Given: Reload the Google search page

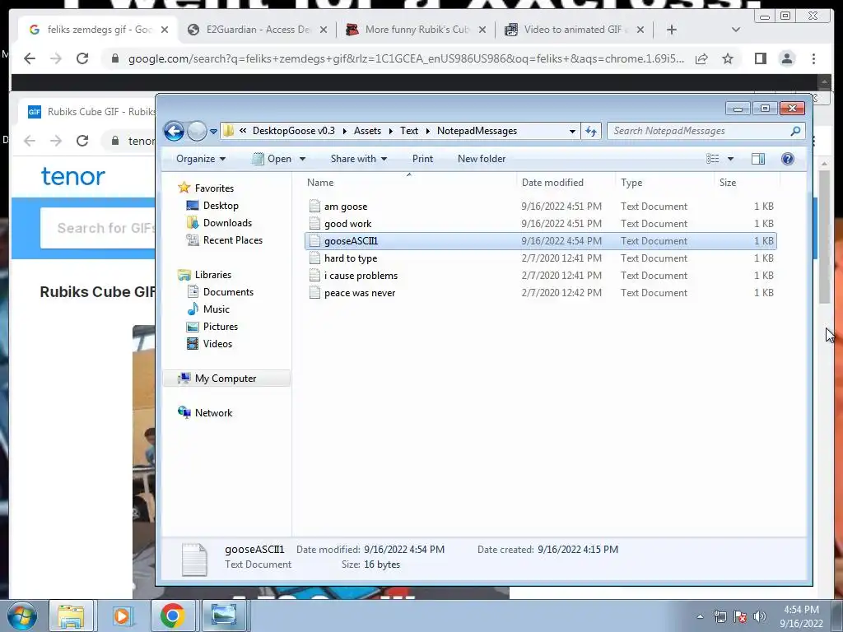Looking at the screenshot, I should [x=82, y=58].
